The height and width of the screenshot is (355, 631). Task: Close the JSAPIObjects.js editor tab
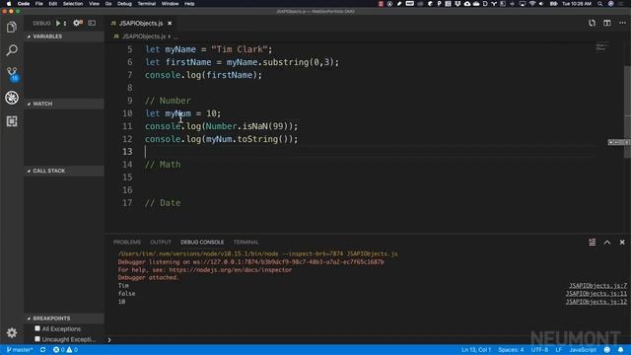170,24
